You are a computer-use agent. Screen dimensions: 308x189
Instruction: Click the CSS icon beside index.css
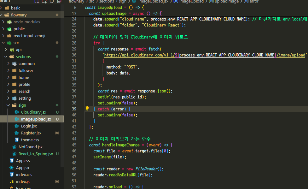click(x=12, y=174)
